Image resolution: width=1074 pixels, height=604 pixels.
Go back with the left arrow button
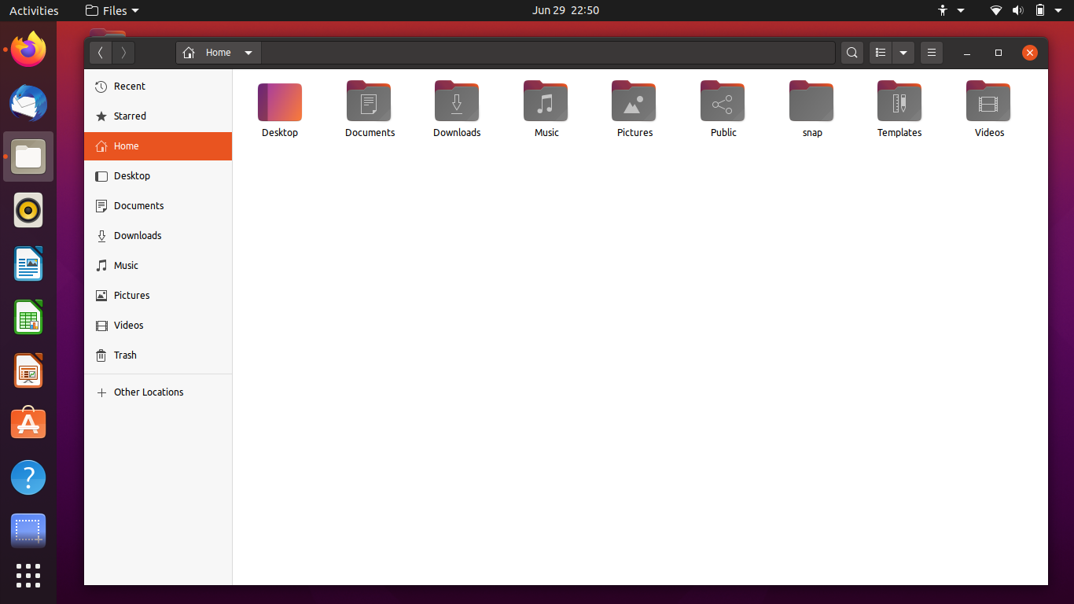tap(101, 53)
